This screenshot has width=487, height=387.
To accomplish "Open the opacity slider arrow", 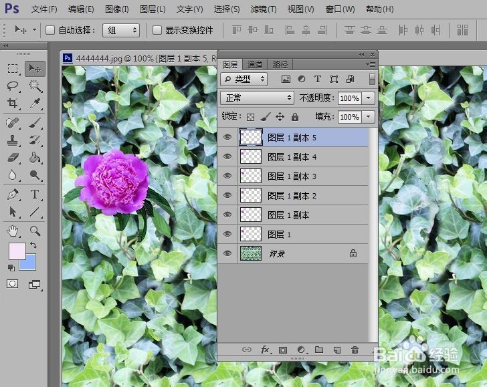I will pos(369,98).
